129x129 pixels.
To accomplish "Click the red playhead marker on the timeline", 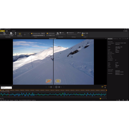I will [9, 94].
